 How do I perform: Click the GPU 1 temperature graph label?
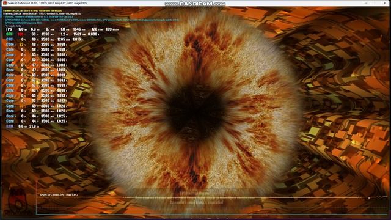pos(59,194)
